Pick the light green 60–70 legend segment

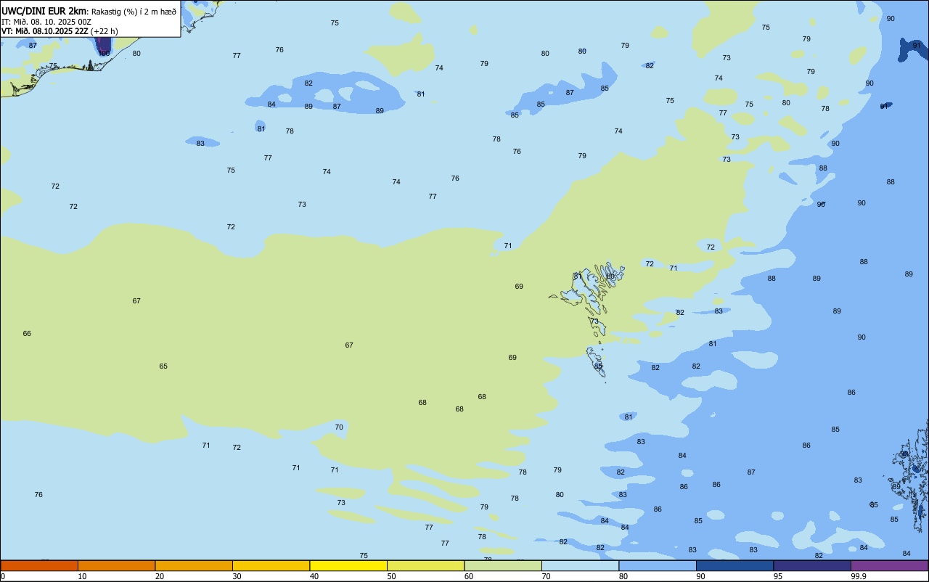[x=503, y=565]
